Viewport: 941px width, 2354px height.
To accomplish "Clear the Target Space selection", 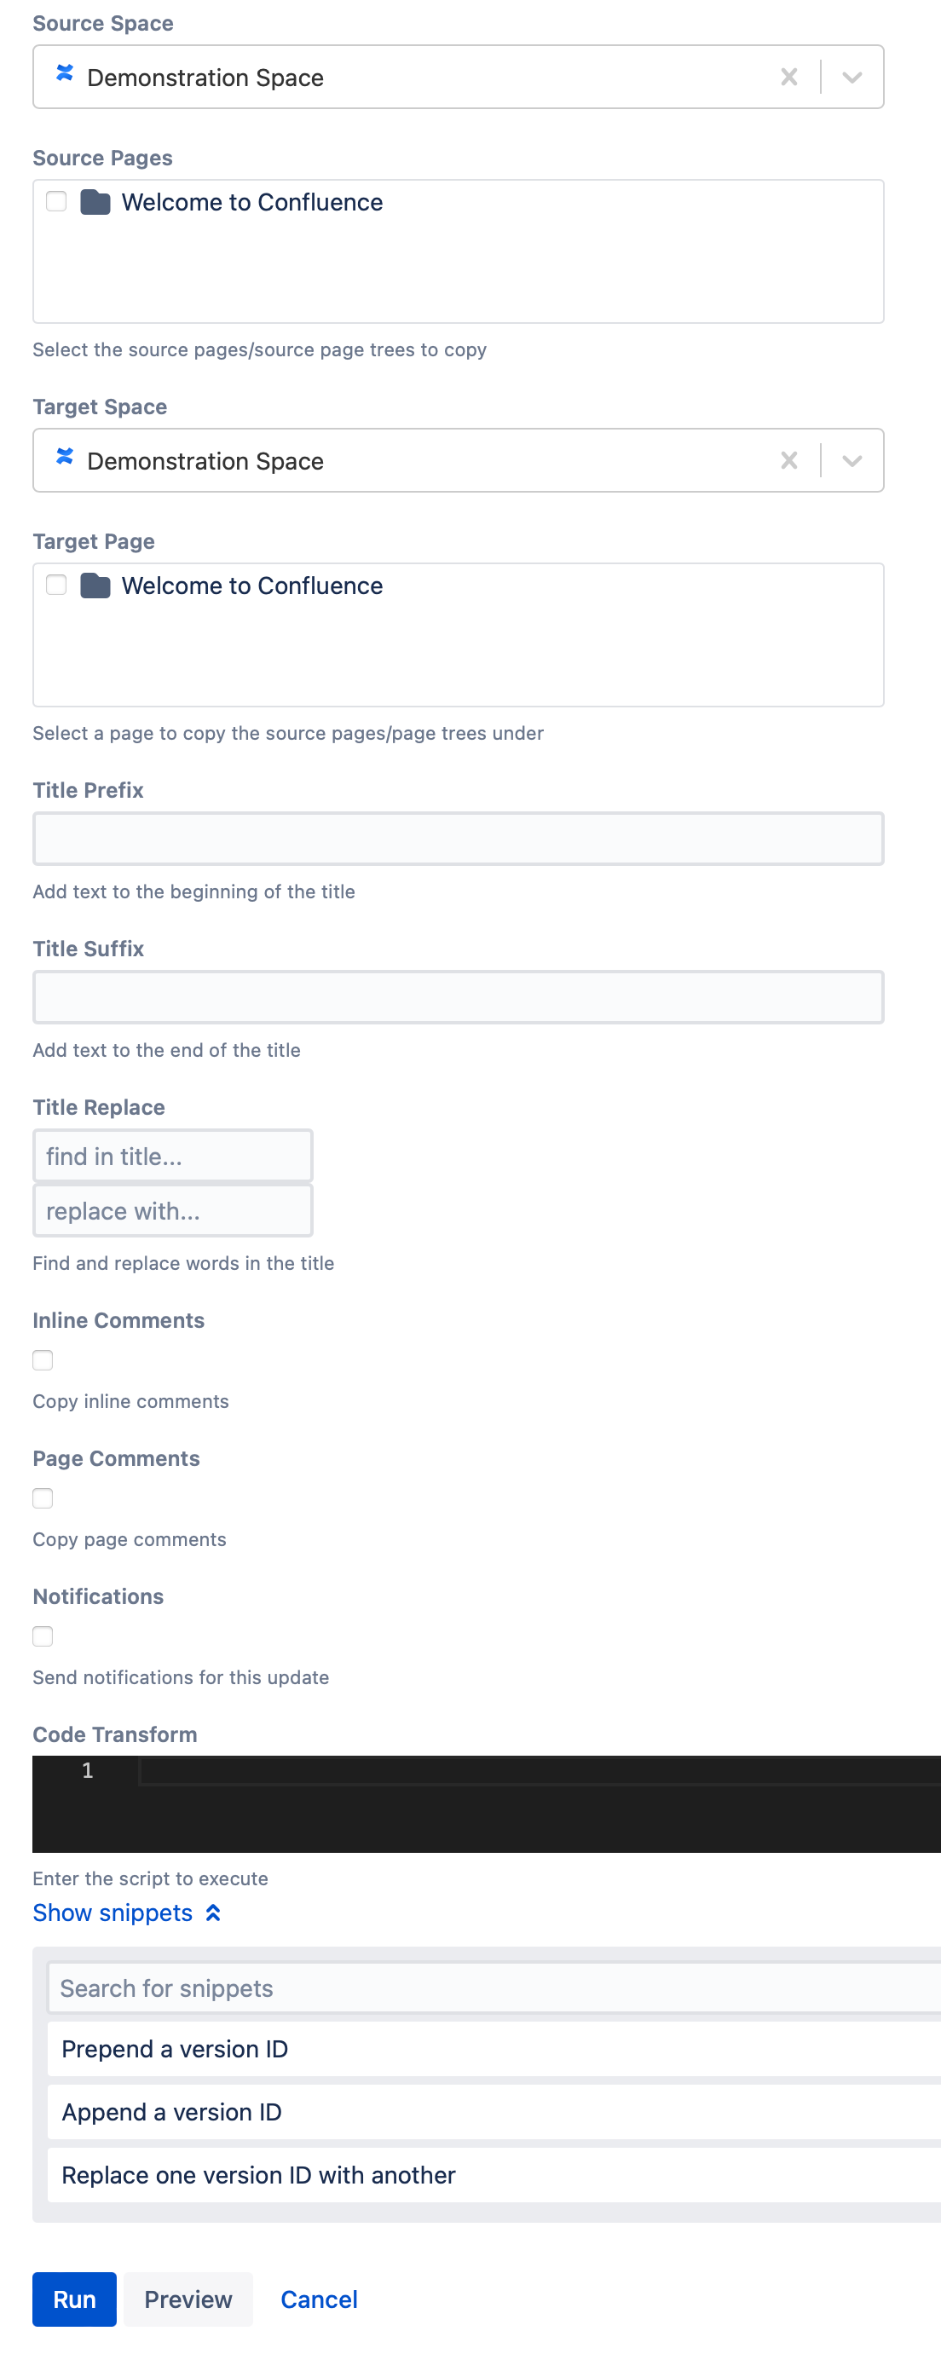I will [x=788, y=460].
